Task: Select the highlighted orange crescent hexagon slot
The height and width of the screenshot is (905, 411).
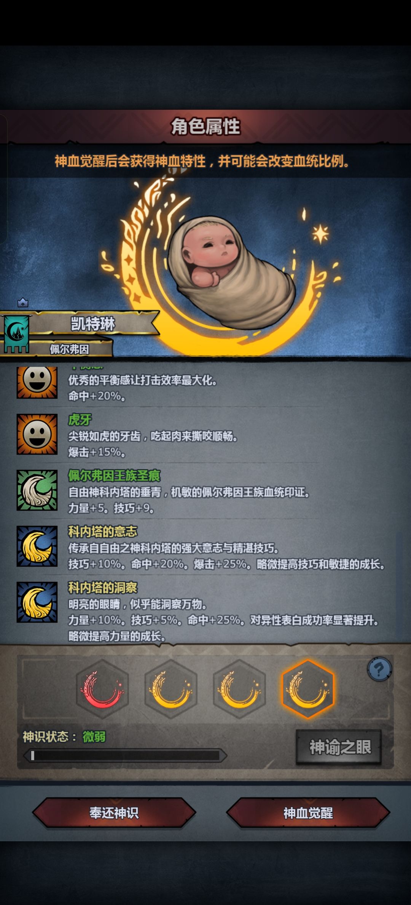Action: [308, 689]
